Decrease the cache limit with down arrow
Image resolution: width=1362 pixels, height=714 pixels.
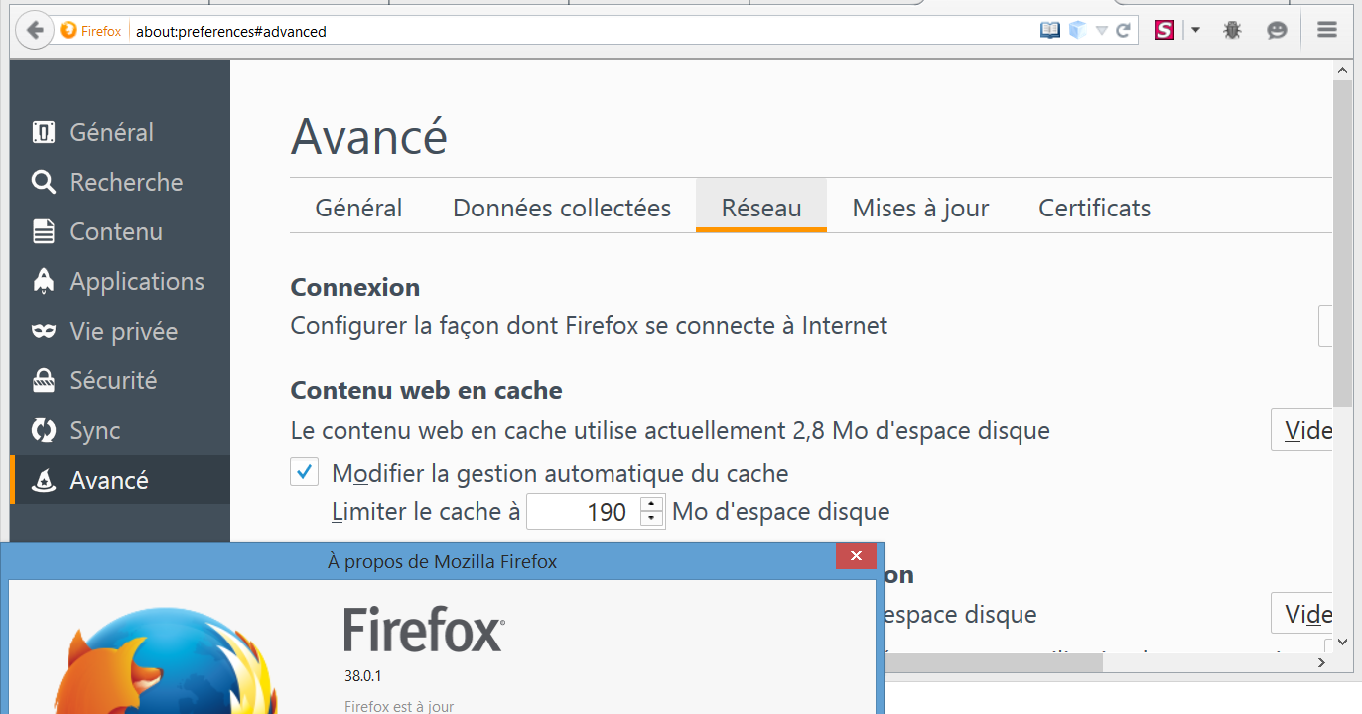tap(652, 520)
